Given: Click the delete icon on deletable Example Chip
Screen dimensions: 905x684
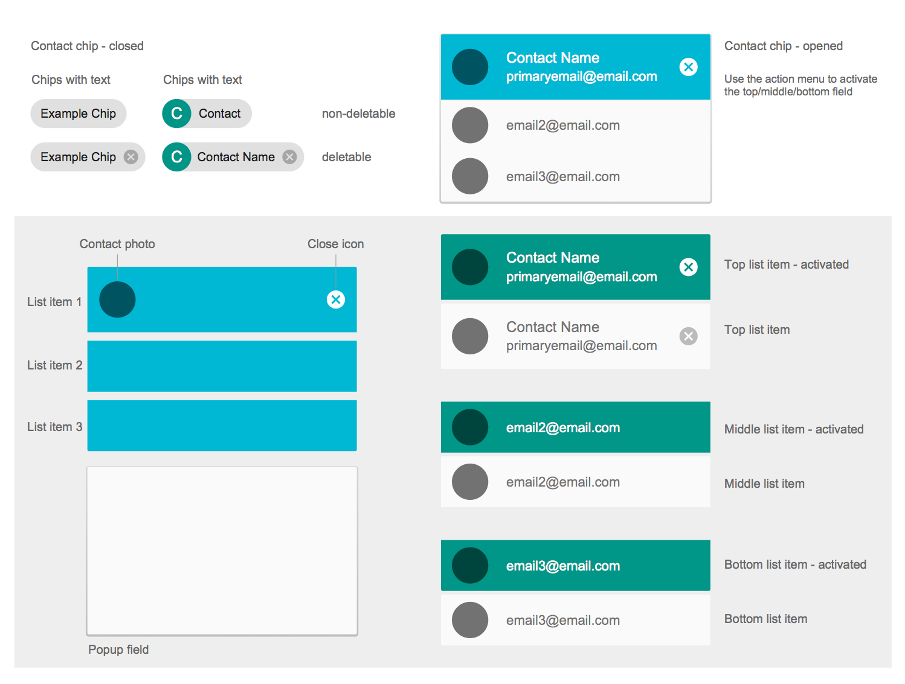Looking at the screenshot, I should pos(130,157).
